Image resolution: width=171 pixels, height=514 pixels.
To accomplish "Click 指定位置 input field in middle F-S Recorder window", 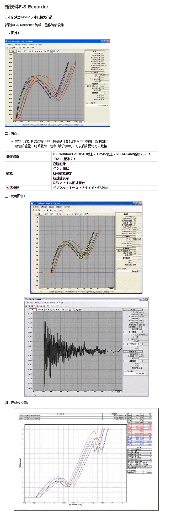I will coord(137,255).
